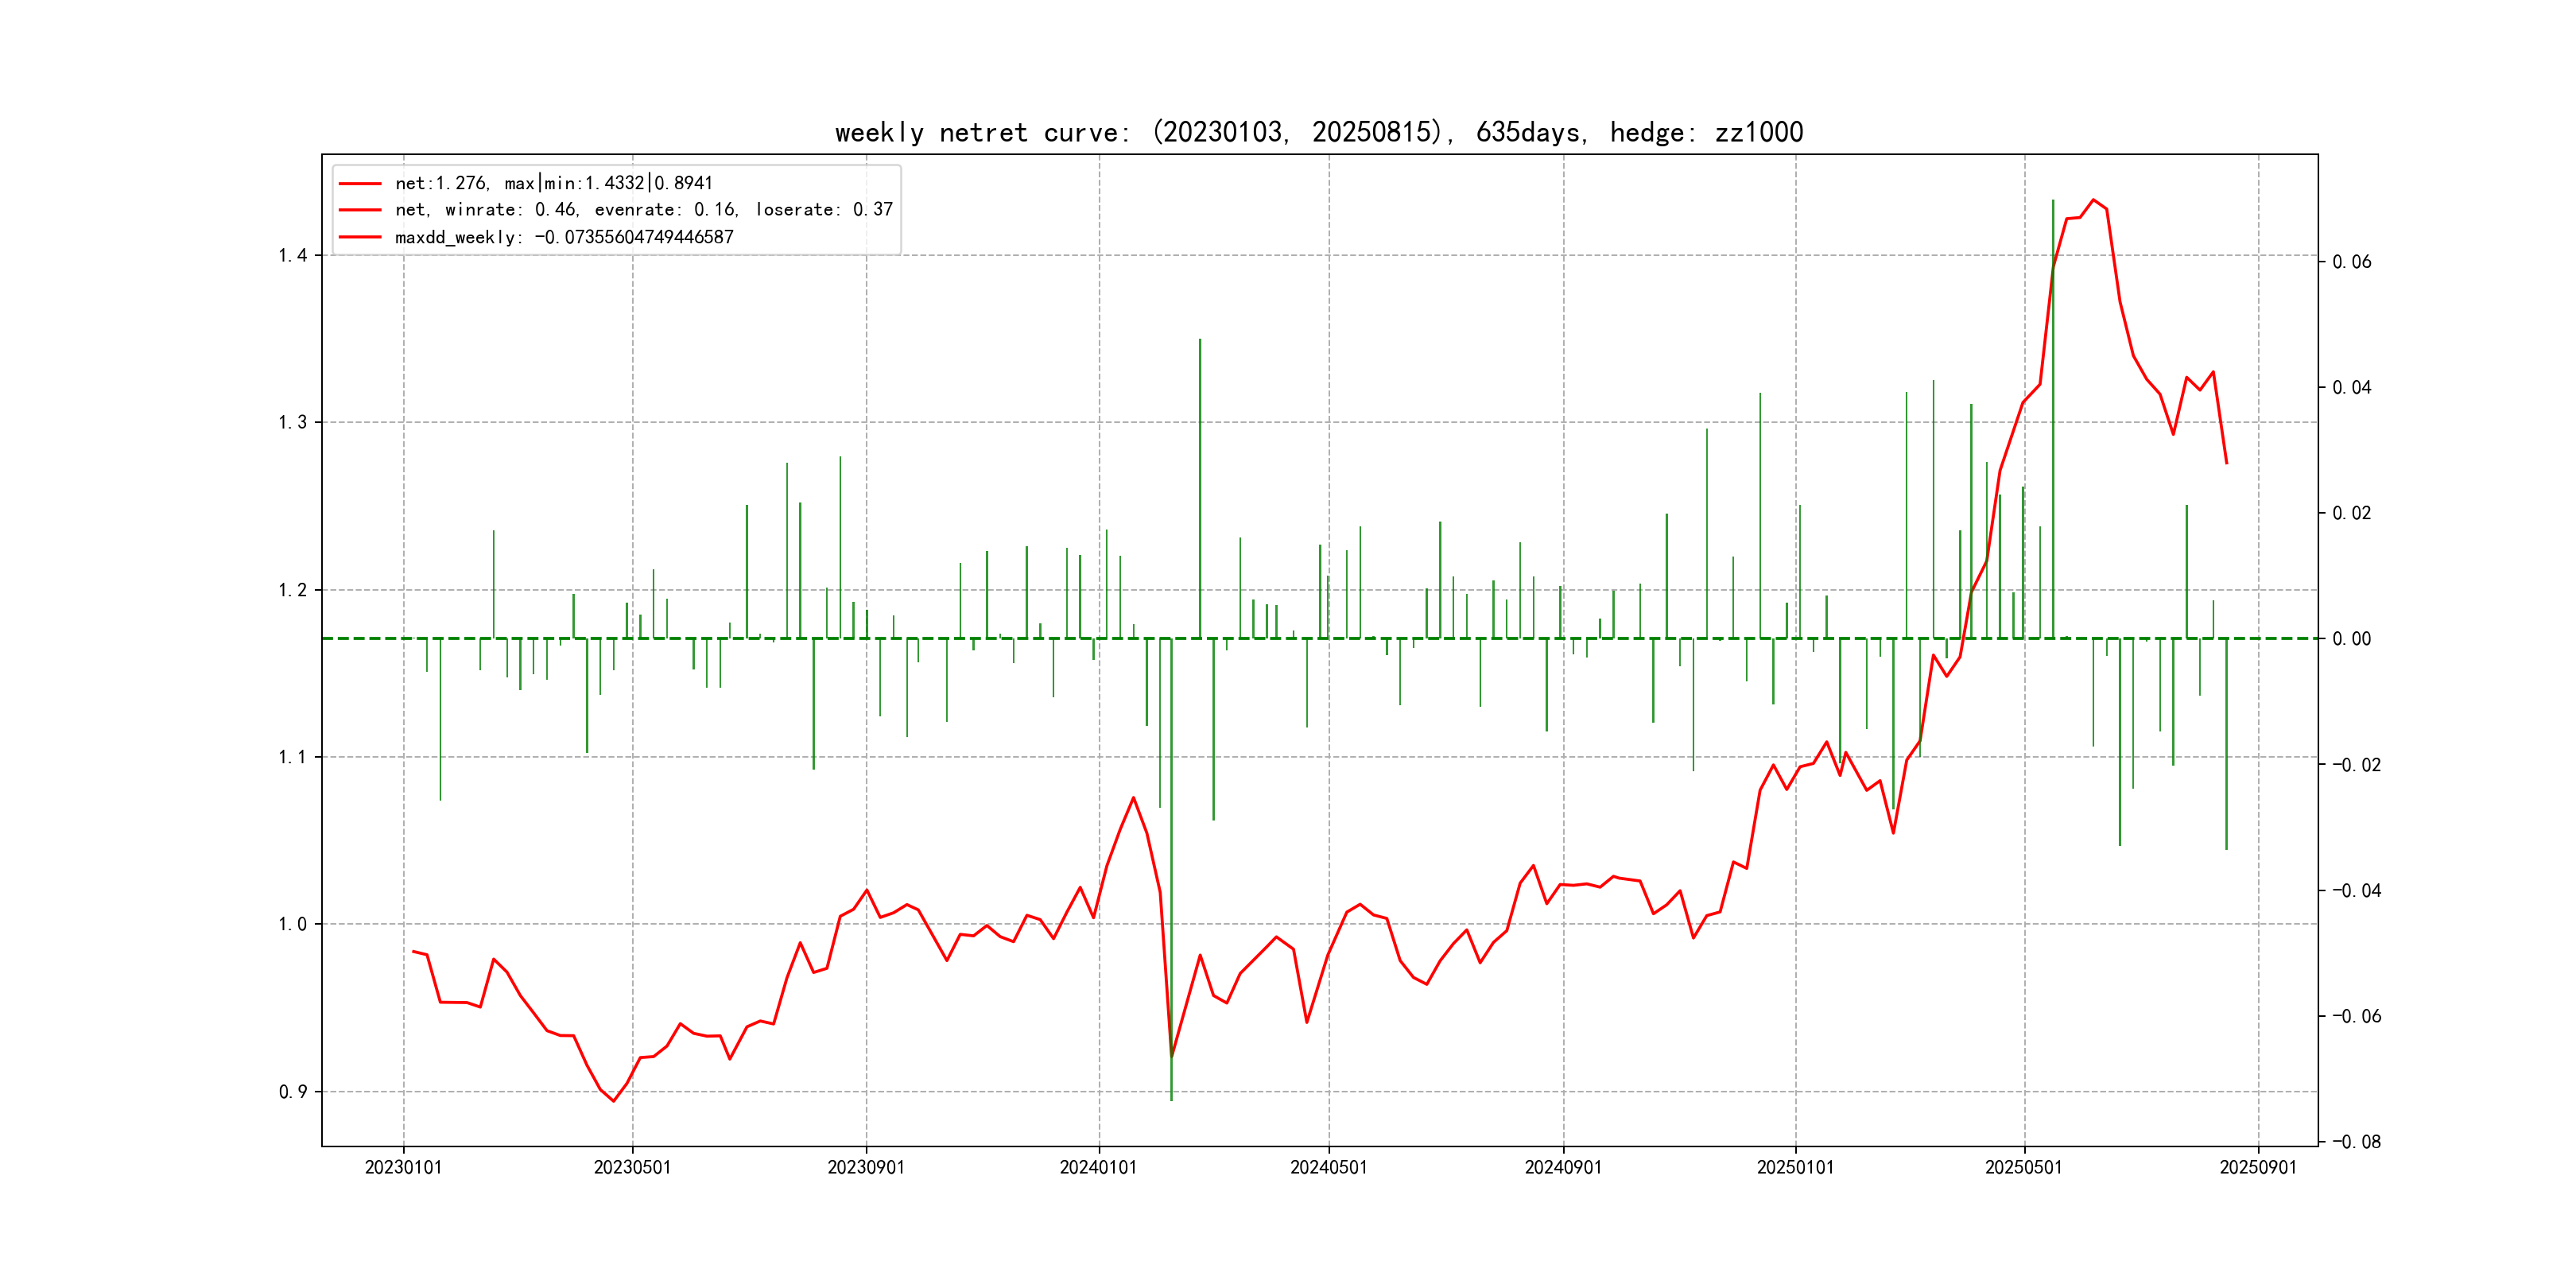Click the 20230501 x-axis label
The height and width of the screenshot is (1288, 2576).
632,1167
